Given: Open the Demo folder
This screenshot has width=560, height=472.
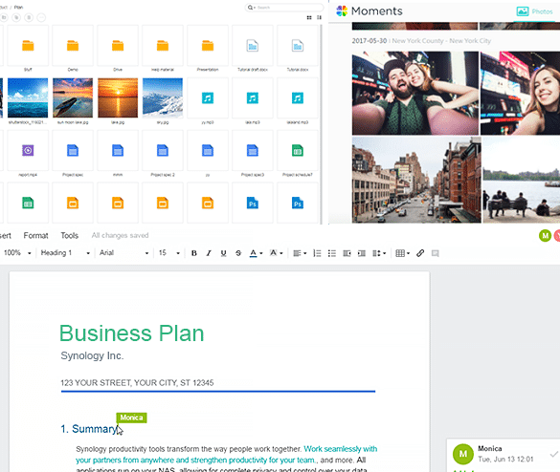Looking at the screenshot, I should click(x=73, y=46).
